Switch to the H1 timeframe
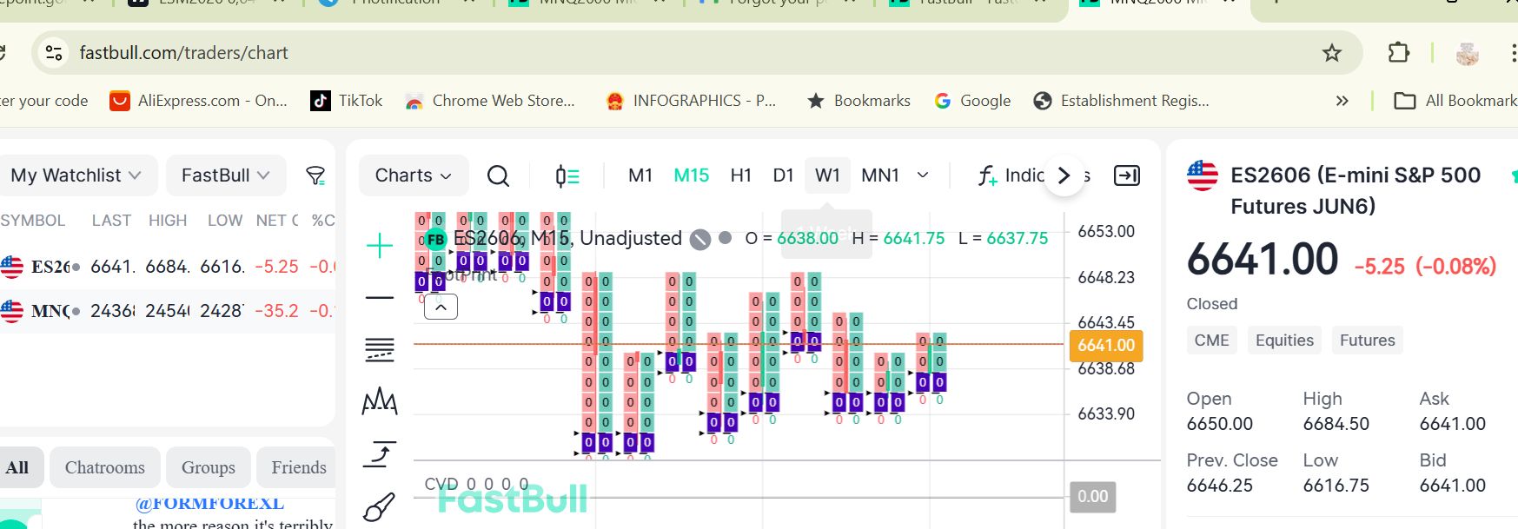 [740, 175]
